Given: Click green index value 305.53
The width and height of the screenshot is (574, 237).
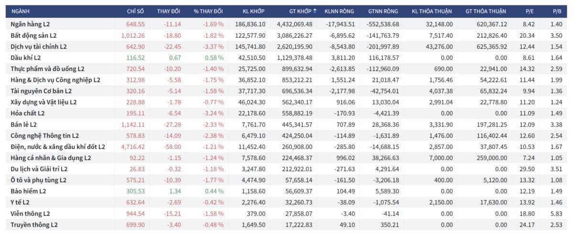Looking at the screenshot, I should click(135, 191).
